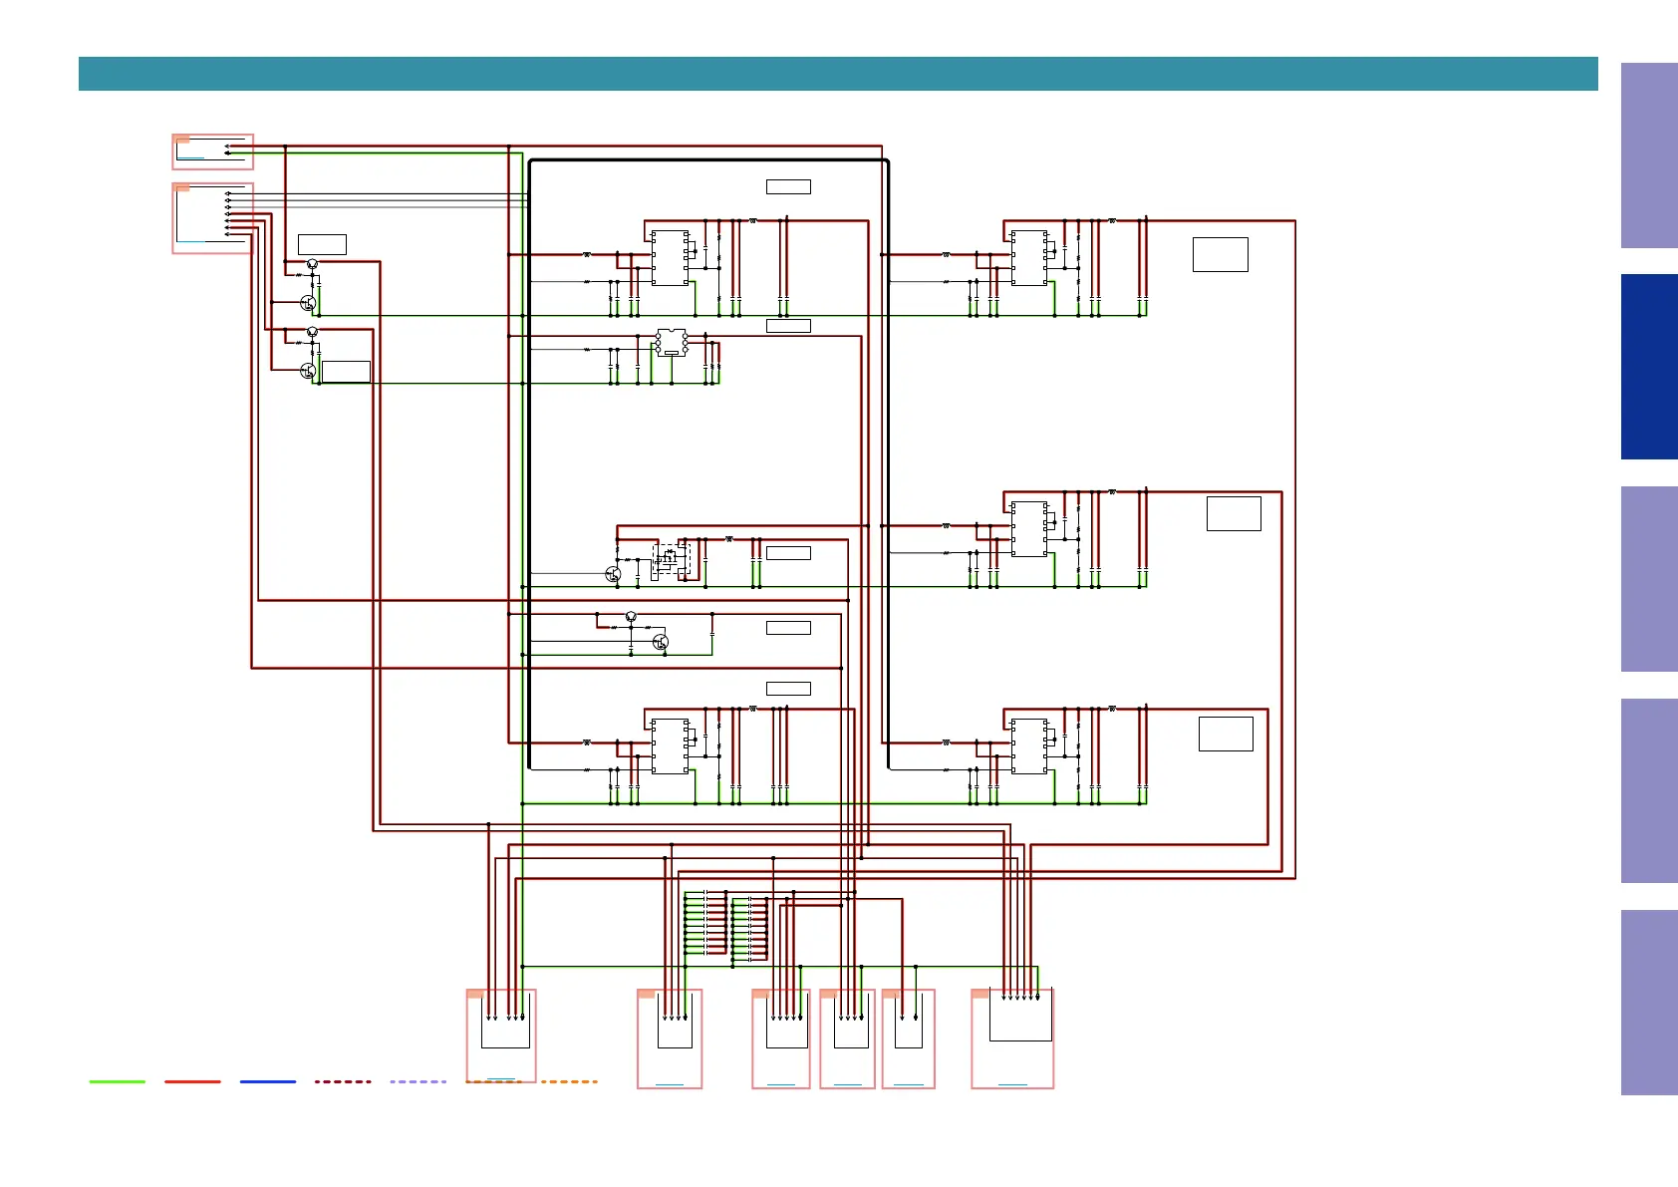Click the solid blue line legend swatch

(x=268, y=1081)
